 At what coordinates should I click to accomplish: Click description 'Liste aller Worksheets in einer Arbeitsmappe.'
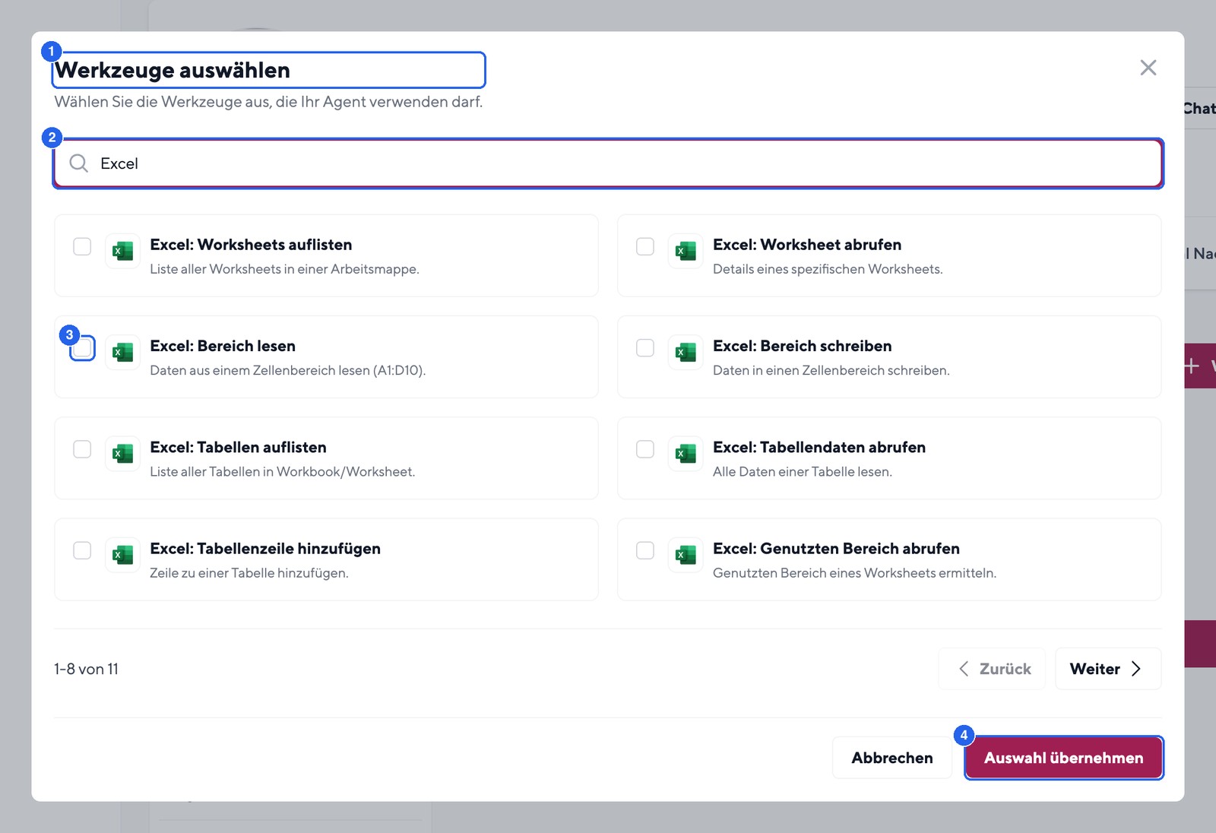(284, 269)
